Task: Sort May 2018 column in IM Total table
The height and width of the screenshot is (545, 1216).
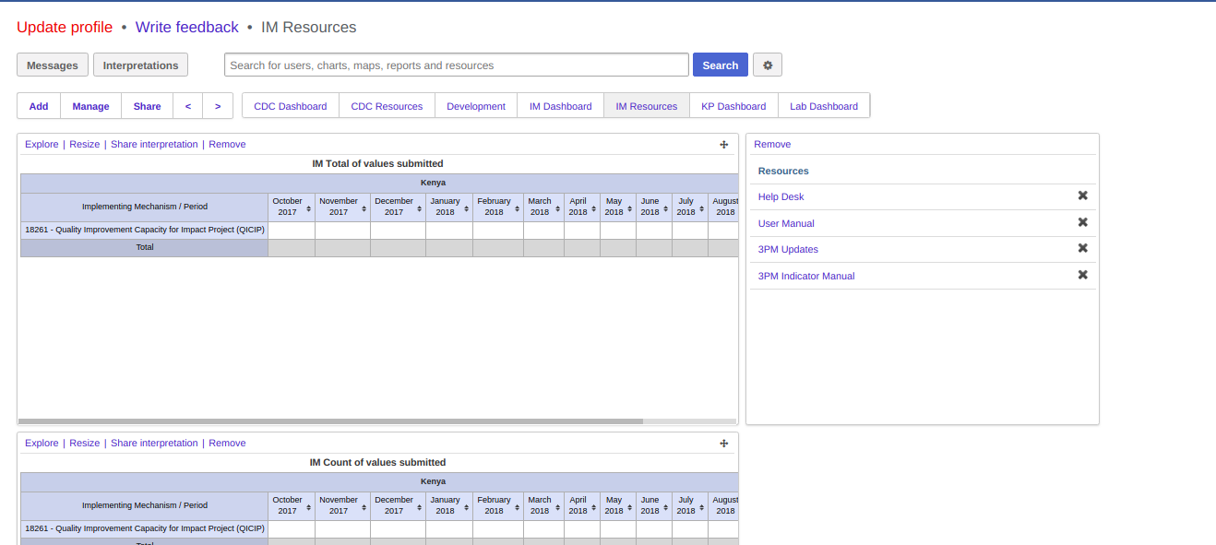Action: point(629,209)
